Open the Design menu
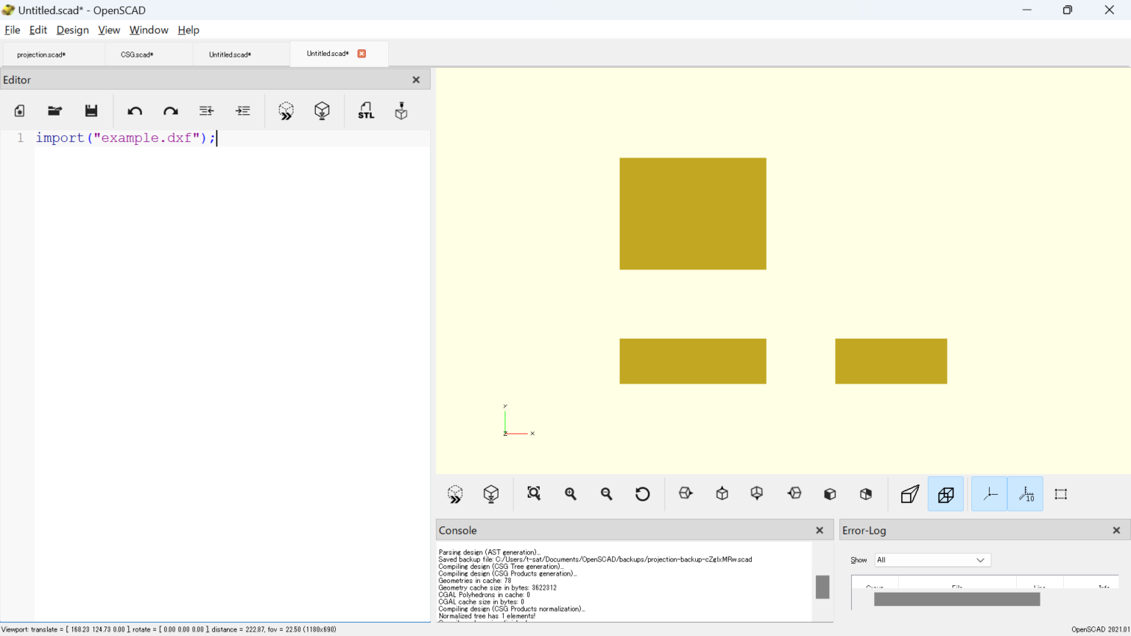 [x=72, y=30]
